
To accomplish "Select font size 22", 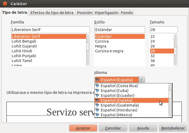I will (162, 36).
